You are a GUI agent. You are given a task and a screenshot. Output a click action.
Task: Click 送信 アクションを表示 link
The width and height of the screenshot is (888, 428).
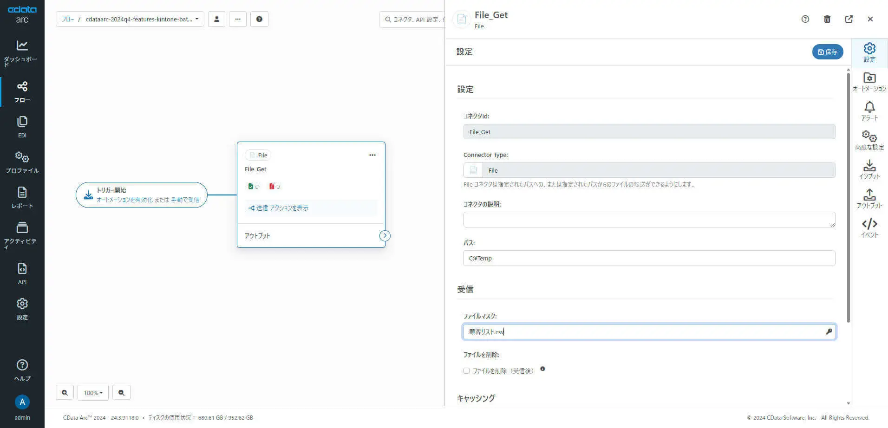point(279,208)
